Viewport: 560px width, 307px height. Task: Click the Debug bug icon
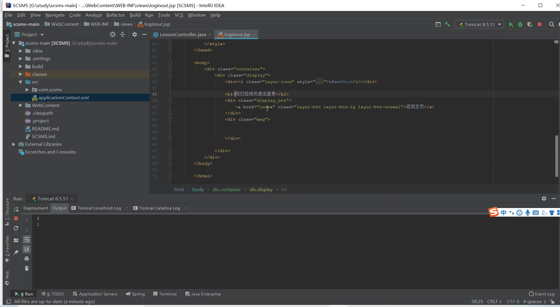pyautogui.click(x=520, y=25)
